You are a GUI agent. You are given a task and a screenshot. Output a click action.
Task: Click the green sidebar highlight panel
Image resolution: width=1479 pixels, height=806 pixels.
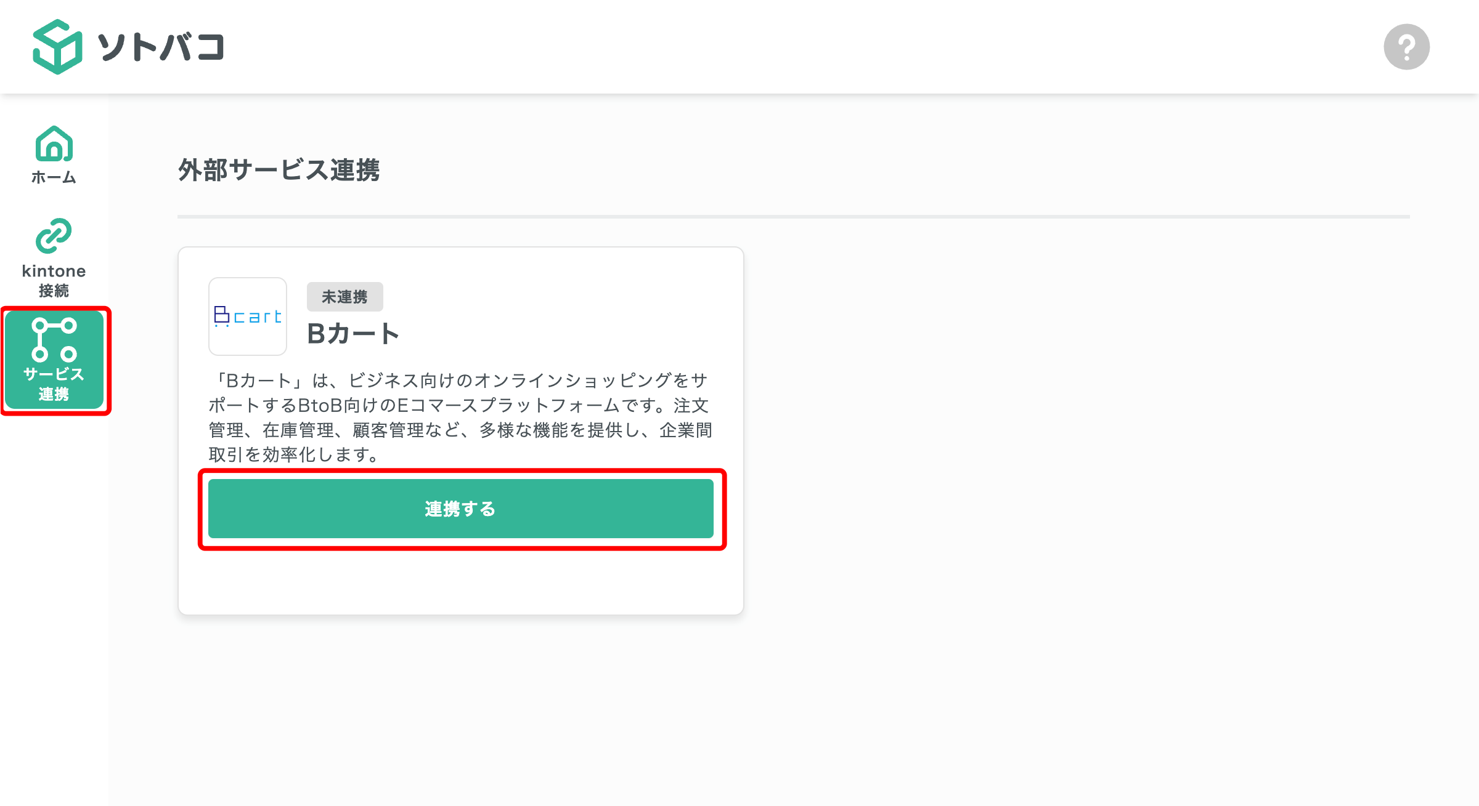coord(54,359)
